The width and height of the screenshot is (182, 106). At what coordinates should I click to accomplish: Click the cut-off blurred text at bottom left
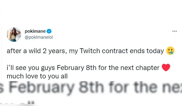click(17, 103)
